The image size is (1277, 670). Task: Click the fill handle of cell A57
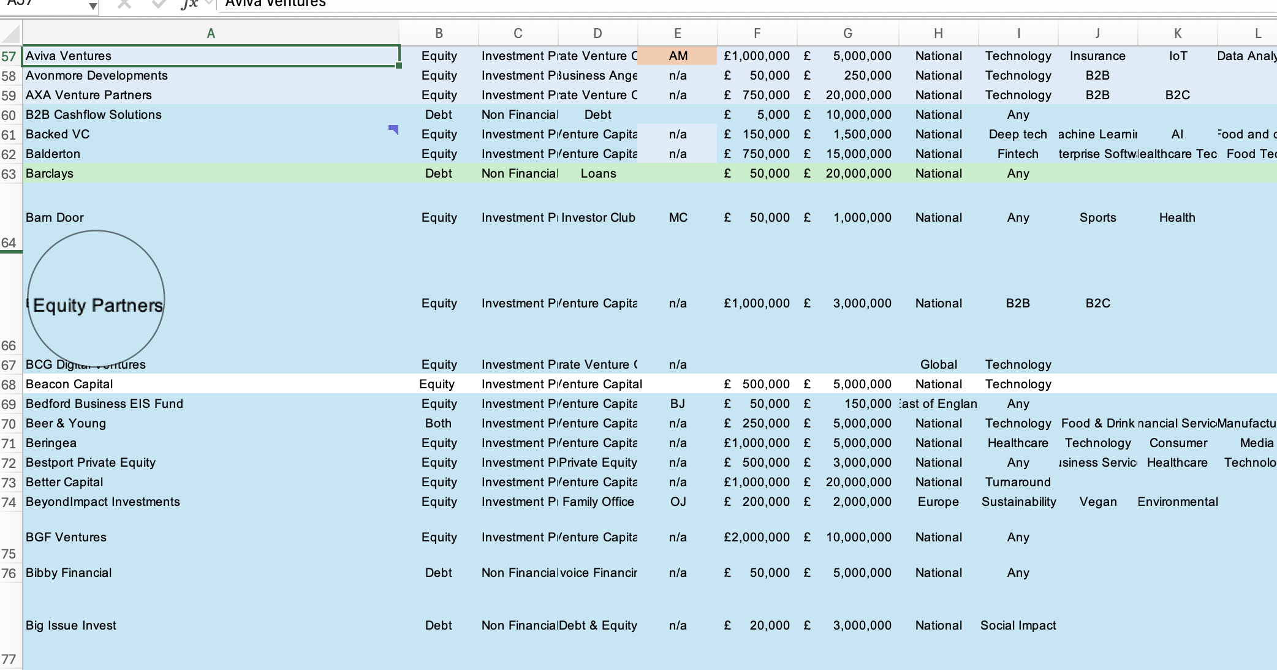pyautogui.click(x=399, y=66)
